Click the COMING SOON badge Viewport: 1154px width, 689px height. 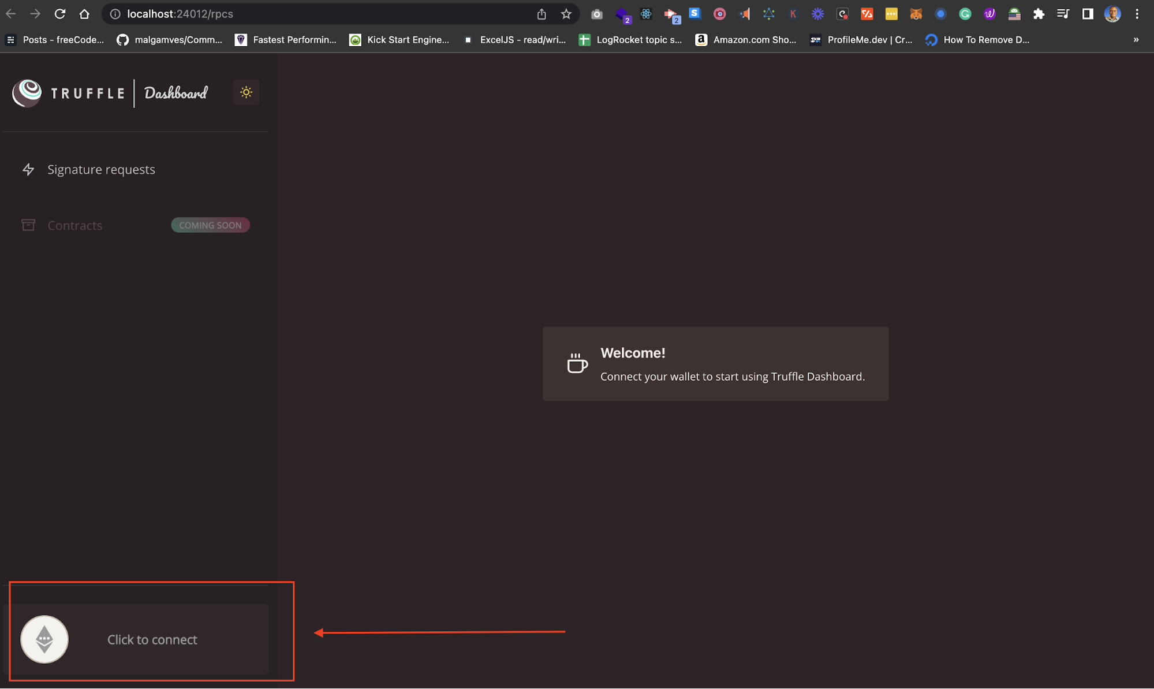point(210,225)
